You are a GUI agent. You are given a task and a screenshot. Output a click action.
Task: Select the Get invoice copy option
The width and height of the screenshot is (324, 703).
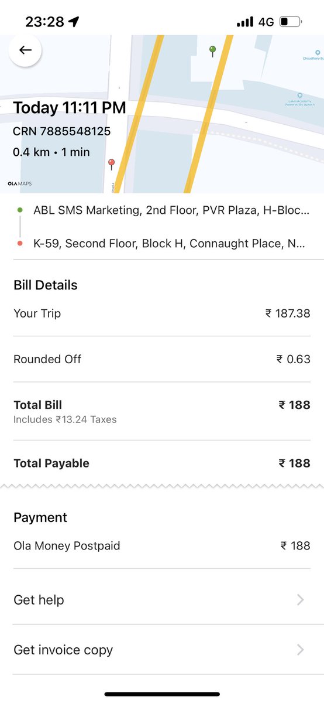coord(162,649)
